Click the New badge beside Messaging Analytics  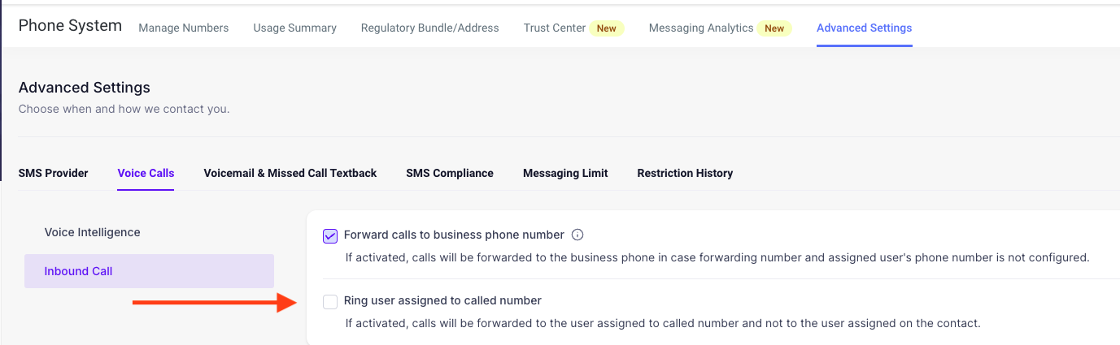tap(774, 28)
